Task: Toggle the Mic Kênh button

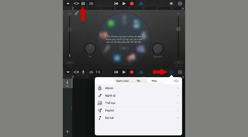Action: [x=69, y=63]
